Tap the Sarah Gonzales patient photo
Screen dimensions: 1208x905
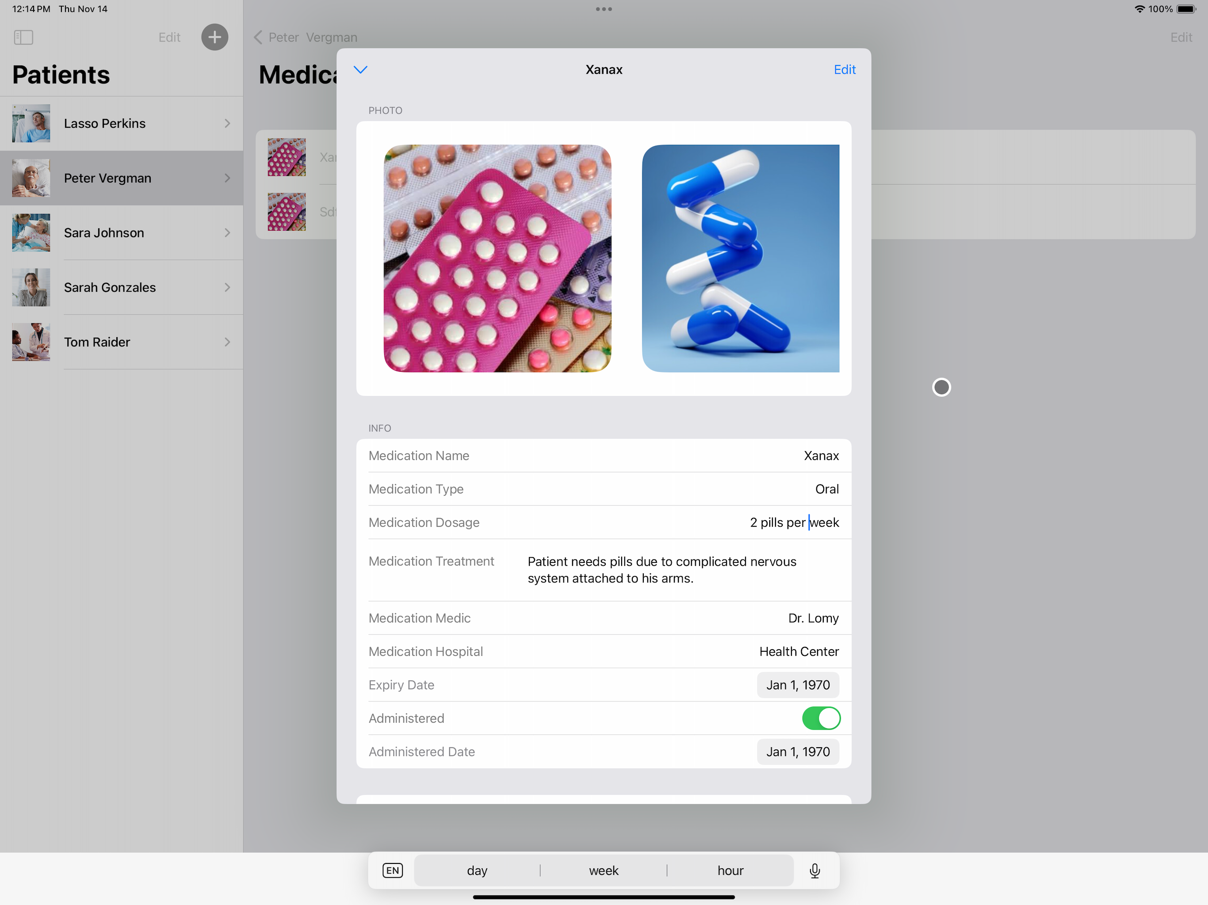pyautogui.click(x=31, y=287)
